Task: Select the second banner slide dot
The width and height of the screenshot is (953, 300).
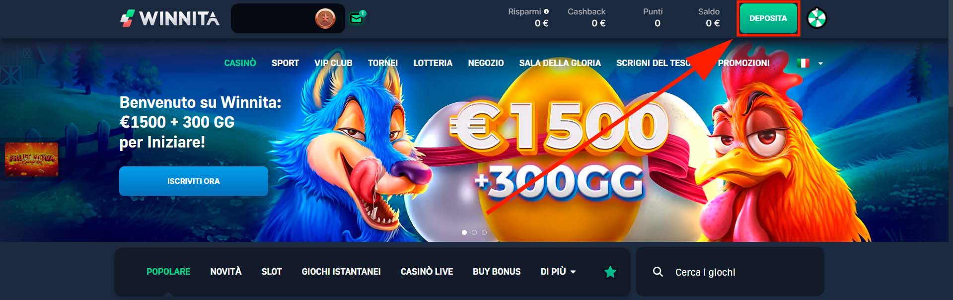Action: [x=474, y=232]
